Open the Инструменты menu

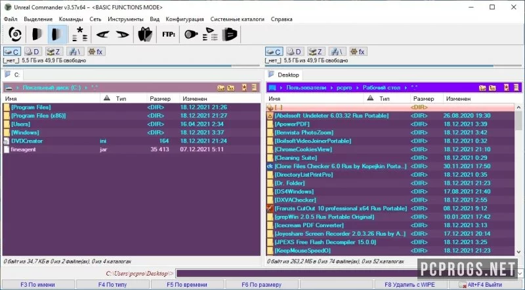(125, 19)
